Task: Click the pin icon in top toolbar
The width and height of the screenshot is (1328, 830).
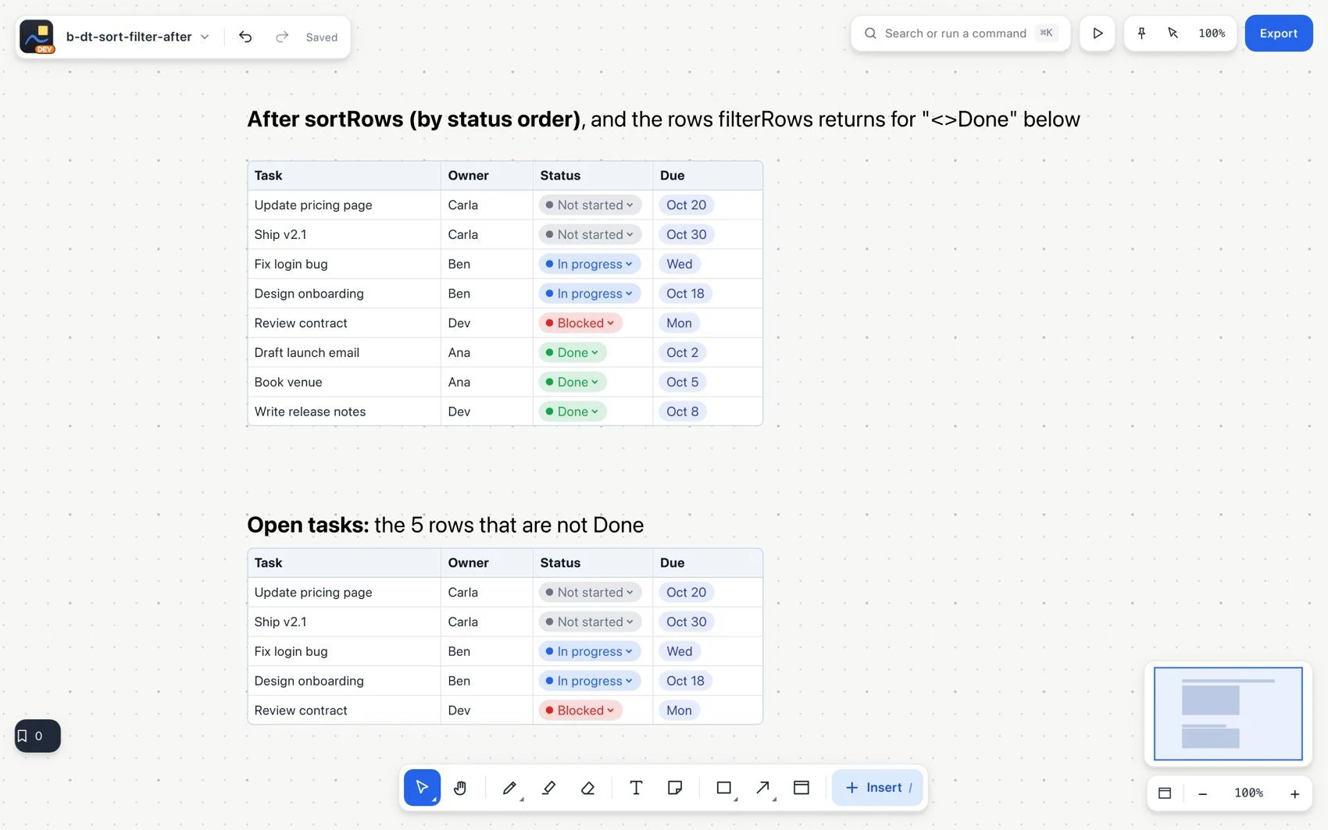Action: [x=1141, y=33]
